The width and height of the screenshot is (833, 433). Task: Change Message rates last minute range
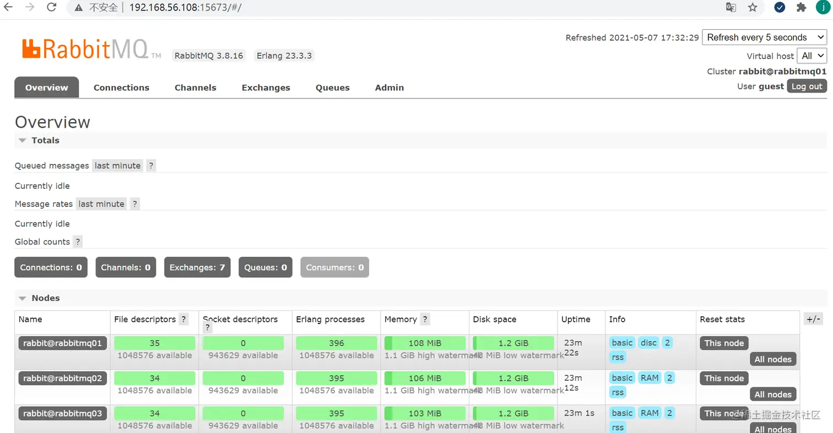coord(101,204)
